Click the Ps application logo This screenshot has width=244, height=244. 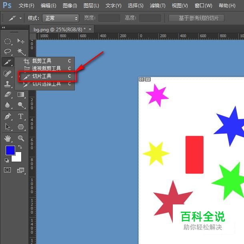click(x=7, y=5)
